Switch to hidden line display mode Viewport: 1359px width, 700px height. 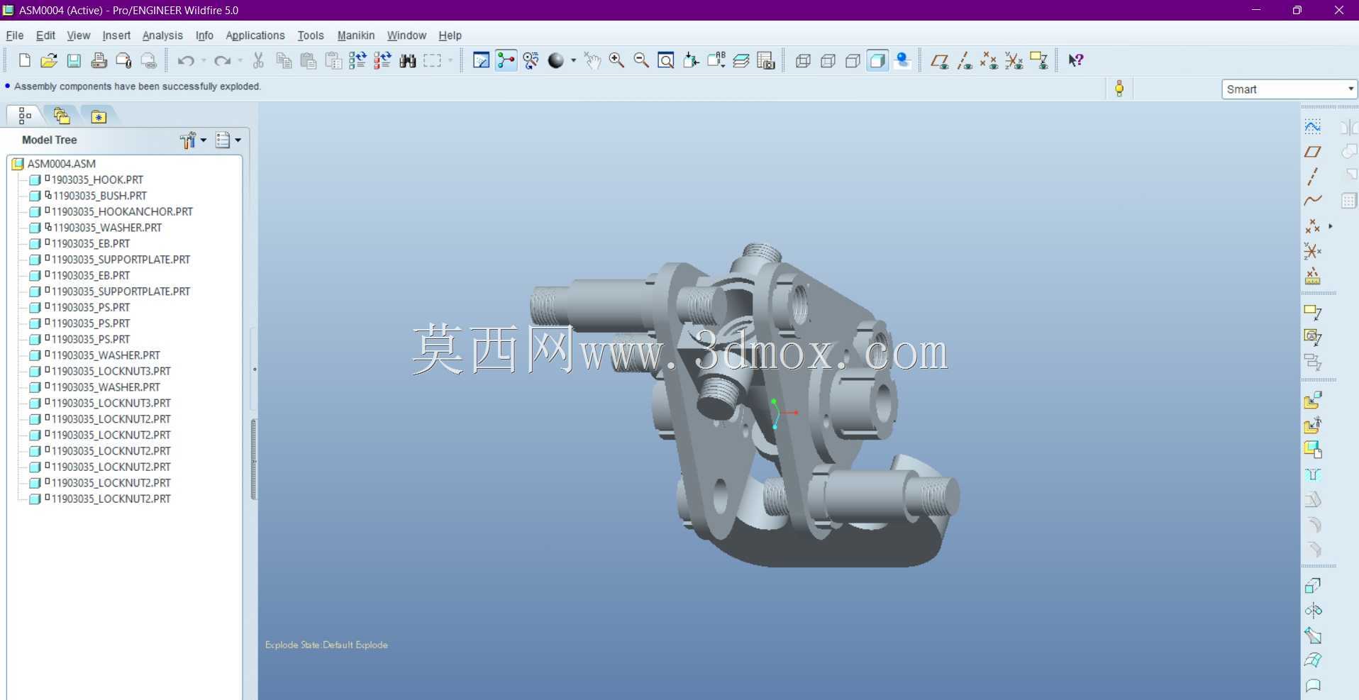pyautogui.click(x=828, y=61)
